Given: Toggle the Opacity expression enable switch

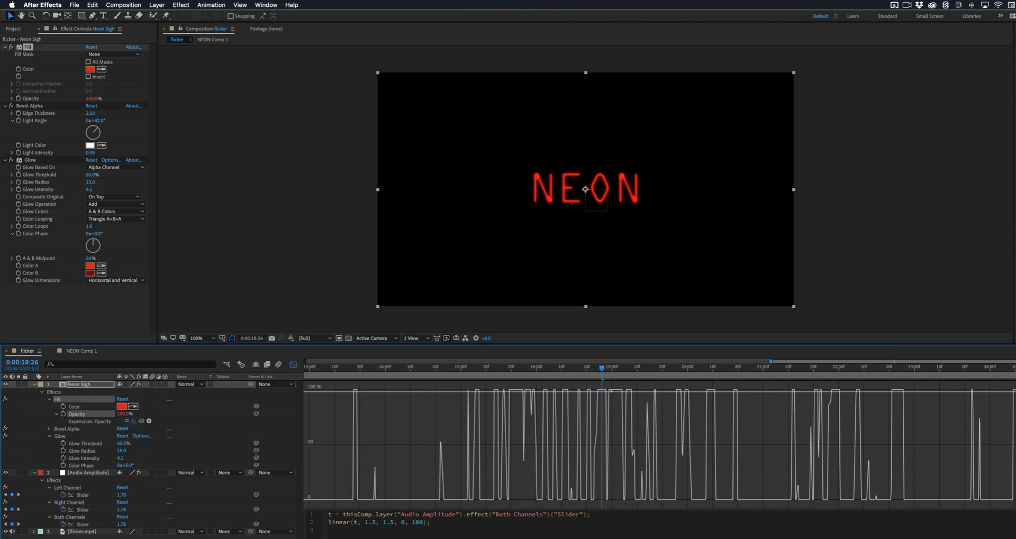Looking at the screenshot, I should (x=126, y=422).
